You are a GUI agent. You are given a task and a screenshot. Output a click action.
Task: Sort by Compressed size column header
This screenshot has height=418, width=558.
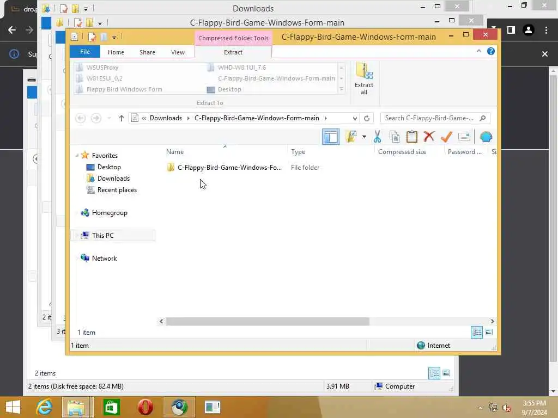pos(402,152)
